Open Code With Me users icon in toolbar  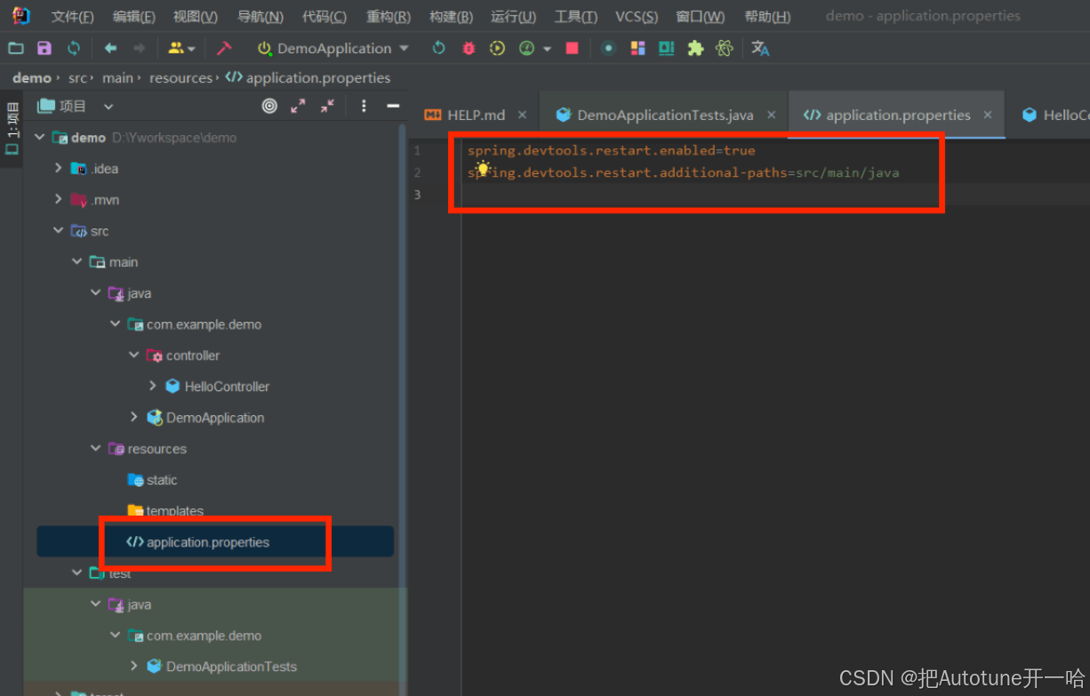coord(176,48)
